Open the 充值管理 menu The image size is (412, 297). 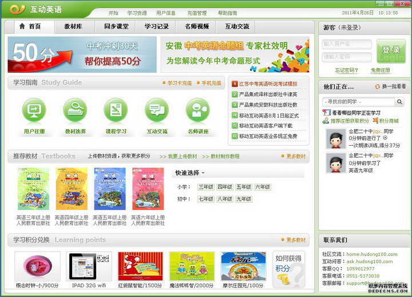pos(197,13)
